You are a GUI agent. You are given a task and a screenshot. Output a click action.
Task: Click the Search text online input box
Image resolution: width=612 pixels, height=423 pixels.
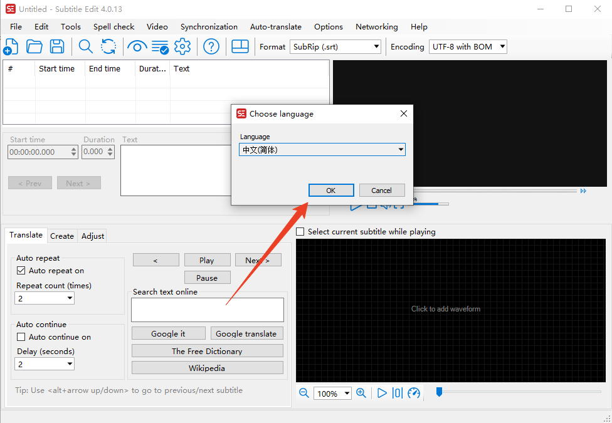pos(208,310)
